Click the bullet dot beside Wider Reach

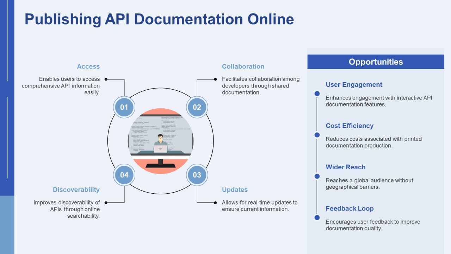[317, 176]
